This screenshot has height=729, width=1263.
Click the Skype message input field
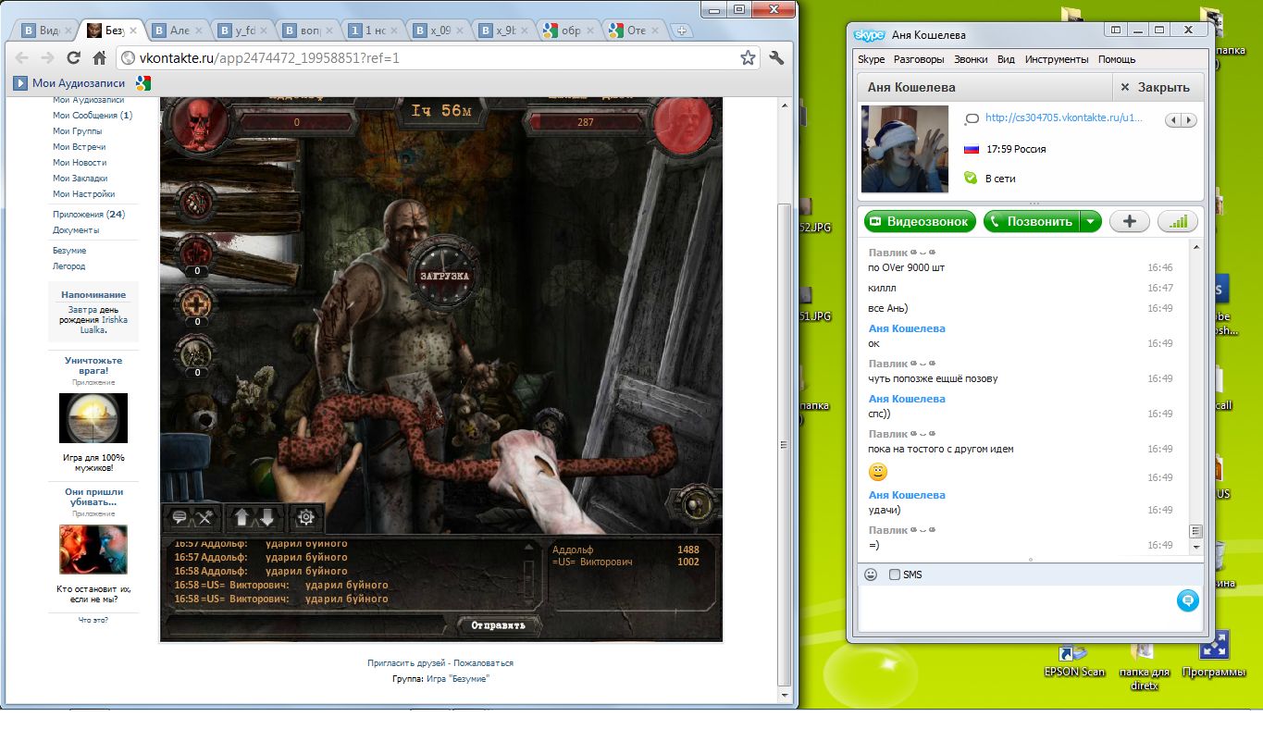pyautogui.click(x=1016, y=608)
